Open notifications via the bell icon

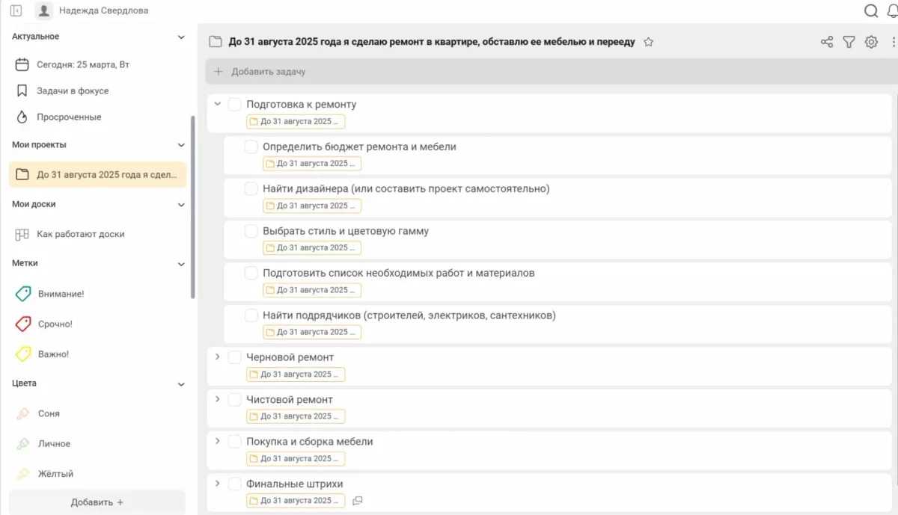[x=893, y=11]
